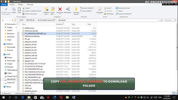Image resolution: width=178 pixels, height=100 pixels.
Task: Click Inverser la sélection
Action: tap(123, 14)
